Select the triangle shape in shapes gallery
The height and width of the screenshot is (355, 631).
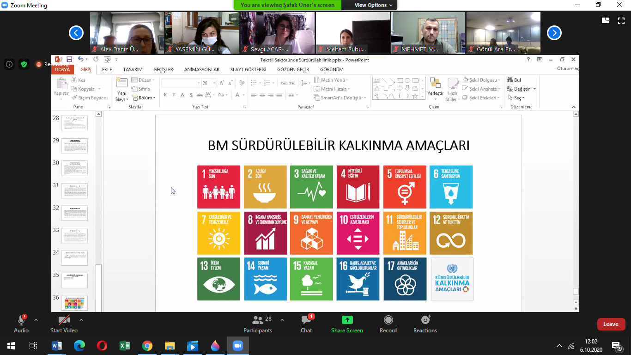tap(377, 88)
